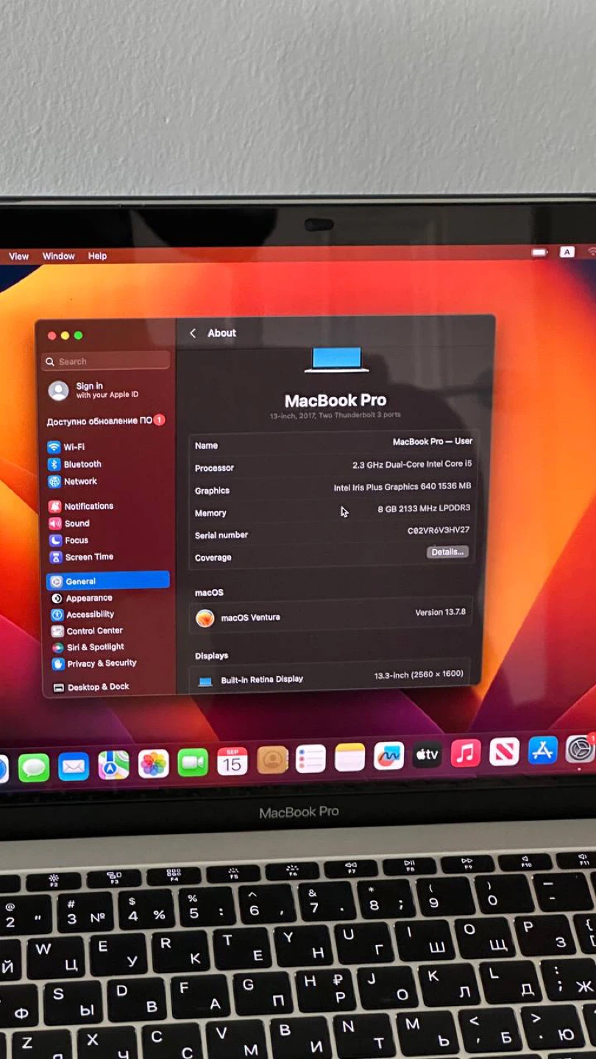
Task: Click the processor value 2.3 GHz Dual-Core
Action: pyautogui.click(x=412, y=465)
